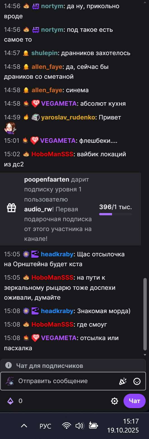Image resolution: width=149 pixels, height=439 pixels.
Task: Open the emote picker smiley icon
Action: coord(137,381)
